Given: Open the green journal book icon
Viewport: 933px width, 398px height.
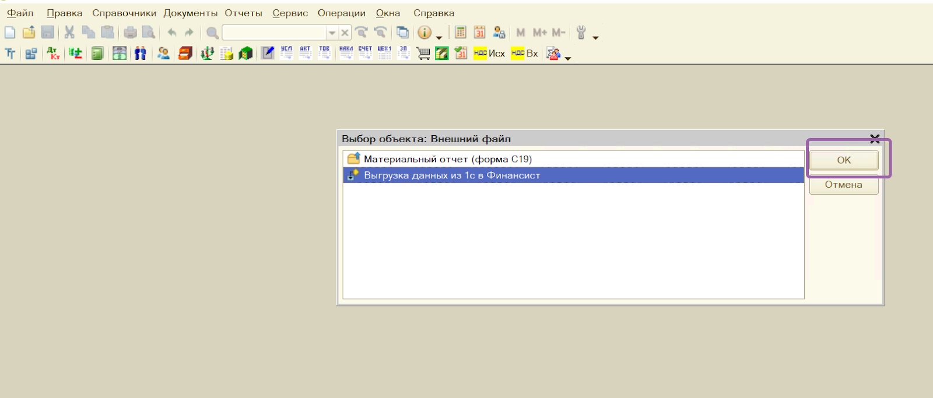Looking at the screenshot, I should tap(97, 54).
